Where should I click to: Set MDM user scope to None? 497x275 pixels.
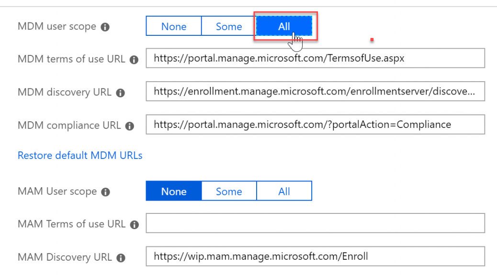pos(174,26)
